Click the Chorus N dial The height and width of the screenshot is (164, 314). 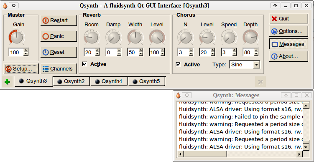coord(186,37)
